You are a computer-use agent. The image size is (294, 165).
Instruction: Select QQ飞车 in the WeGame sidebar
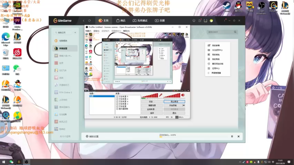click(65, 70)
